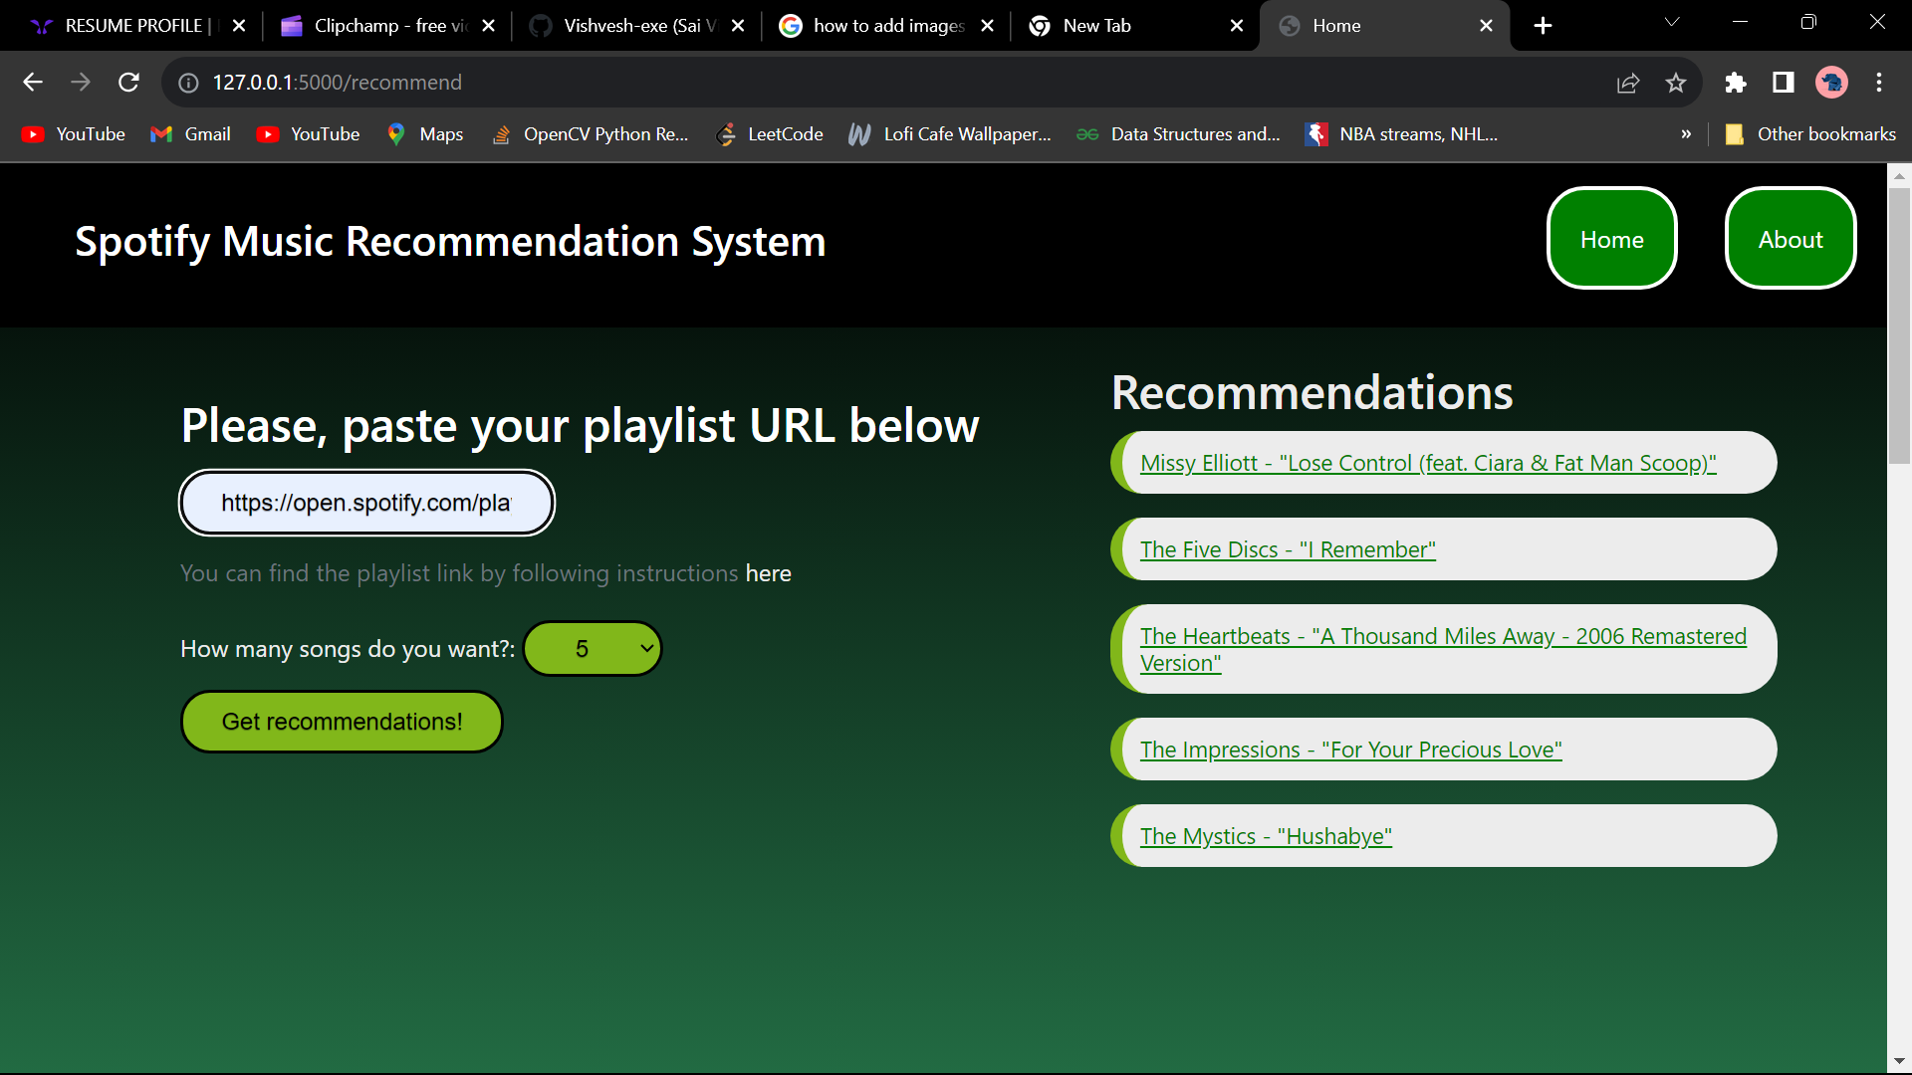1912x1075 pixels.
Task: Expand the tab search chevron
Action: (1671, 22)
